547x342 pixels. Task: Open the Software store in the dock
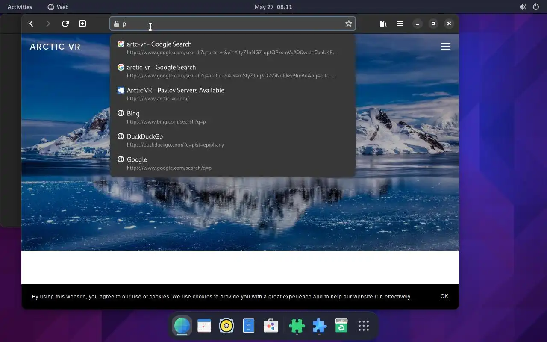(271, 326)
